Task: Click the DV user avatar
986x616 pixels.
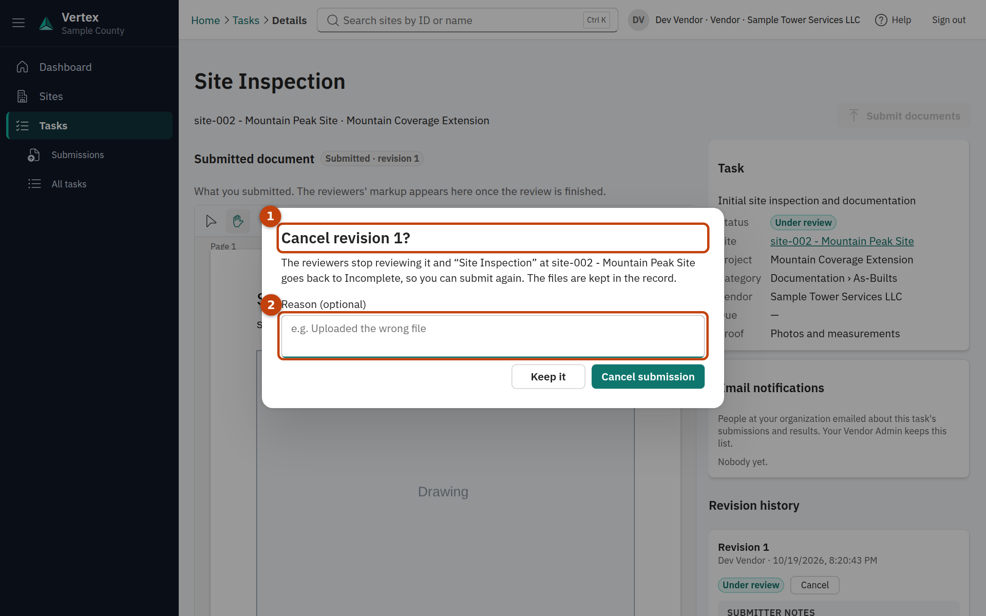Action: coord(638,20)
